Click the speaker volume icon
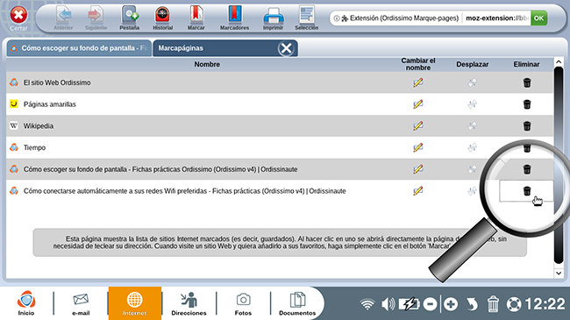The image size is (570, 320). [x=388, y=304]
